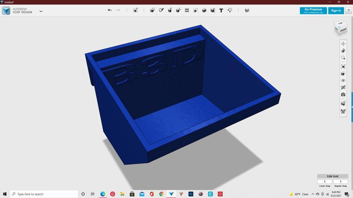Open Google Chrome from the taskbar
This screenshot has height=198, width=353.
pyautogui.click(x=161, y=194)
